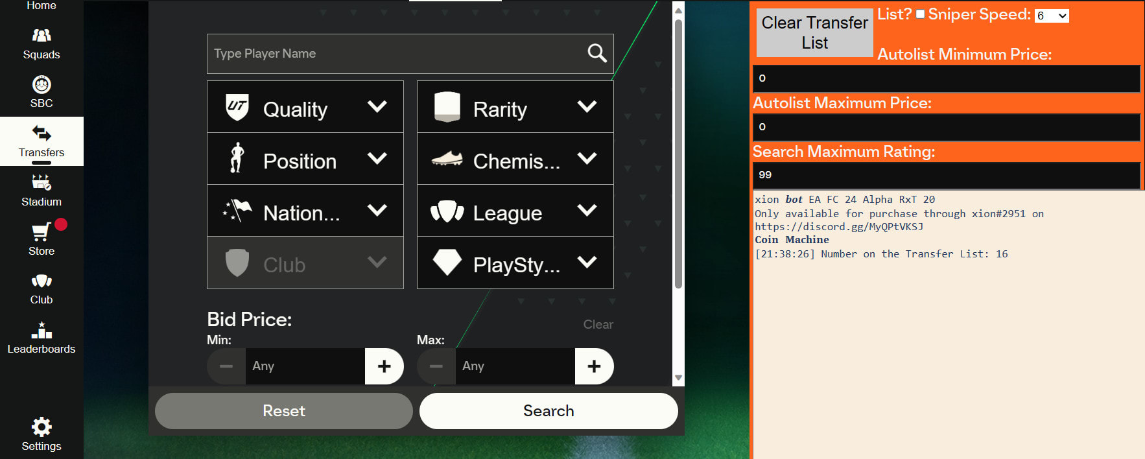Image resolution: width=1145 pixels, height=459 pixels.
Task: Expand the Position filter chevron
Action: click(x=377, y=158)
